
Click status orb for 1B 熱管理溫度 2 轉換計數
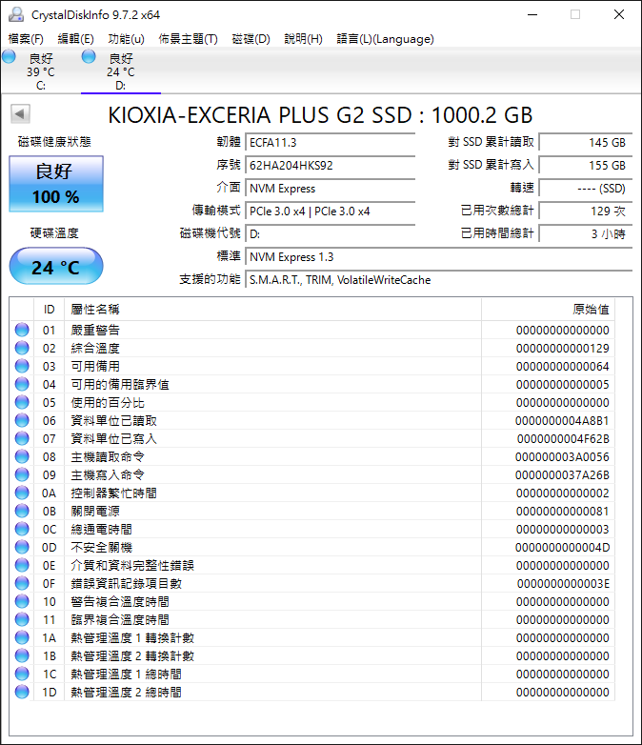tap(22, 655)
